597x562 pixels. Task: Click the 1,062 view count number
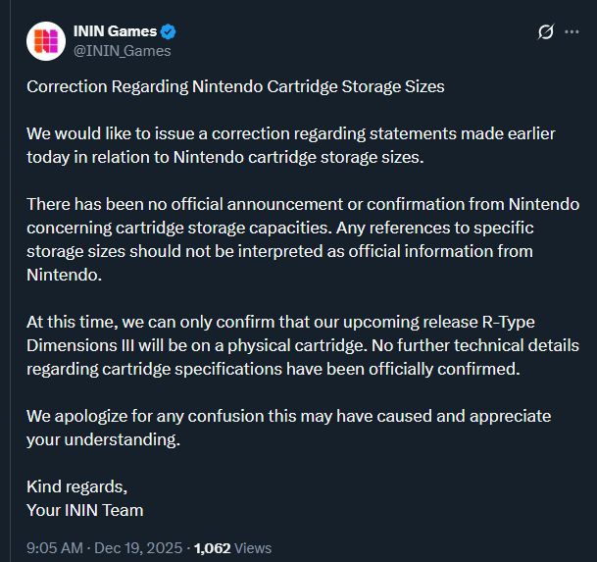point(211,548)
